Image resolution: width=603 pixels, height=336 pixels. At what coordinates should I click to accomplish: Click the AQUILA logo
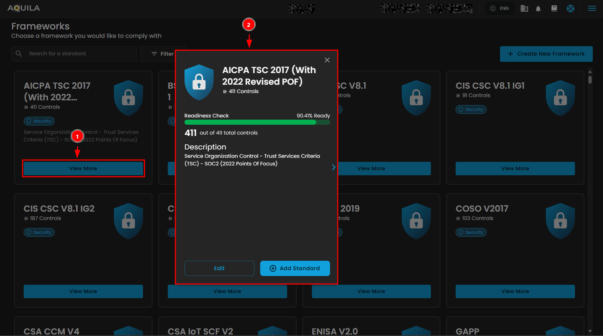24,8
